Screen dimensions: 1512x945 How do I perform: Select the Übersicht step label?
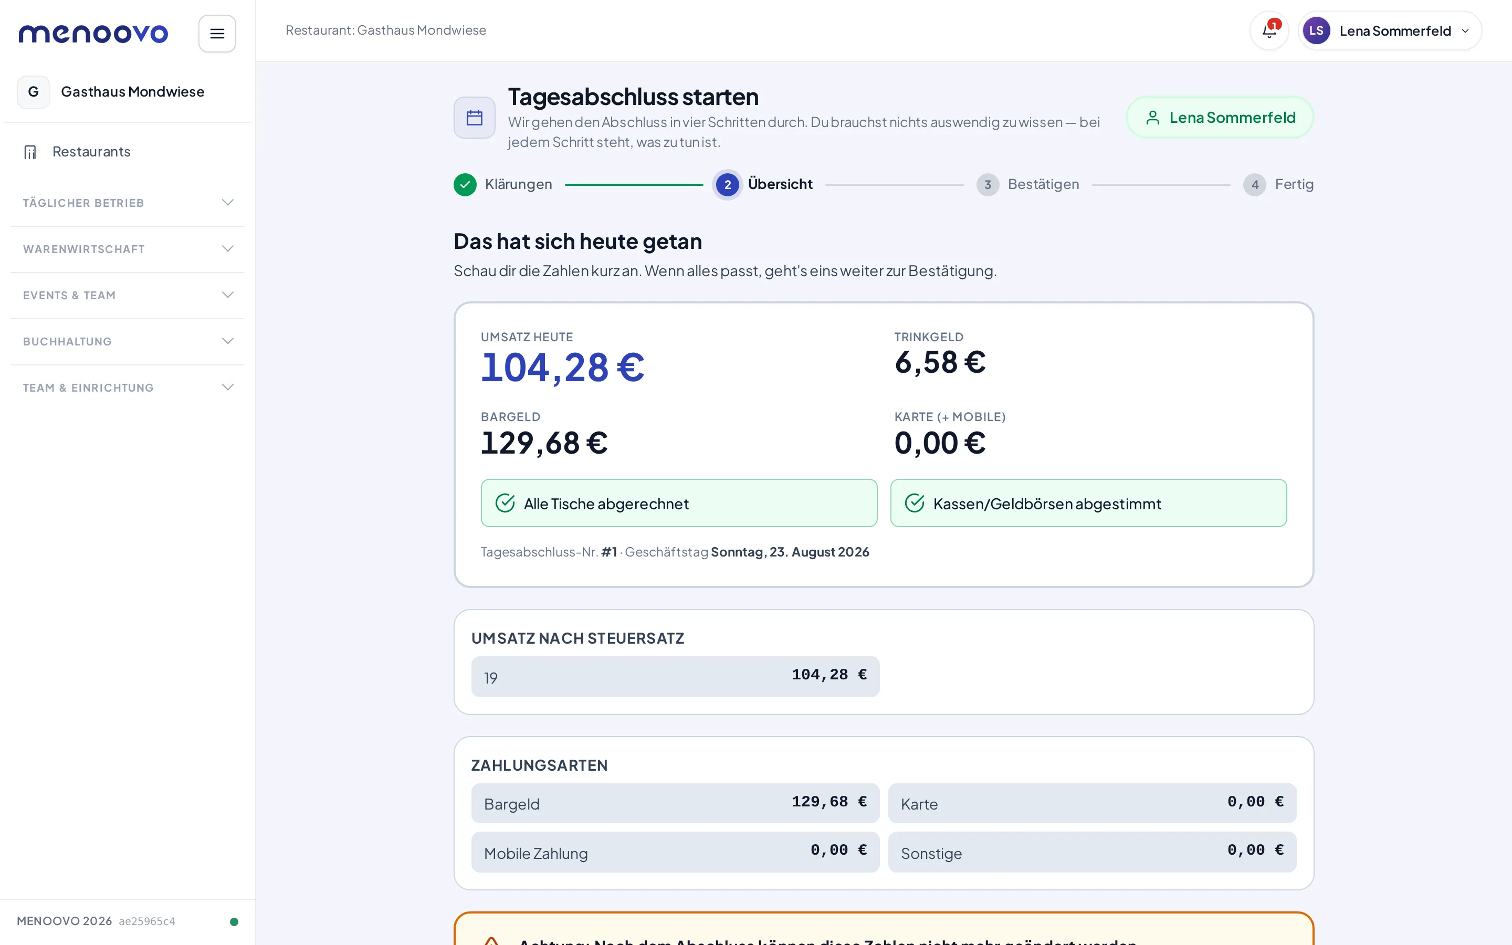pos(780,184)
